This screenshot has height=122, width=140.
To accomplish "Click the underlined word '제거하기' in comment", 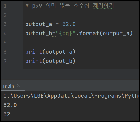I will (x=104, y=6).
